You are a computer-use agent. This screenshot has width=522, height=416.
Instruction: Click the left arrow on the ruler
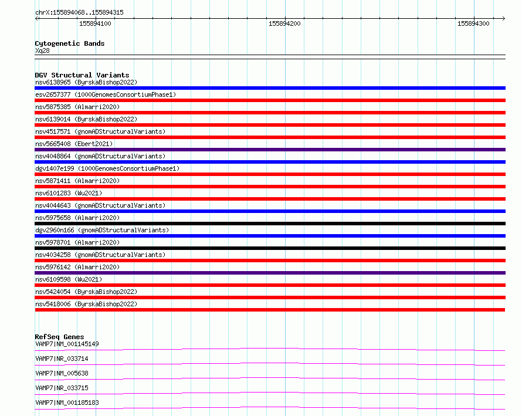37,18
